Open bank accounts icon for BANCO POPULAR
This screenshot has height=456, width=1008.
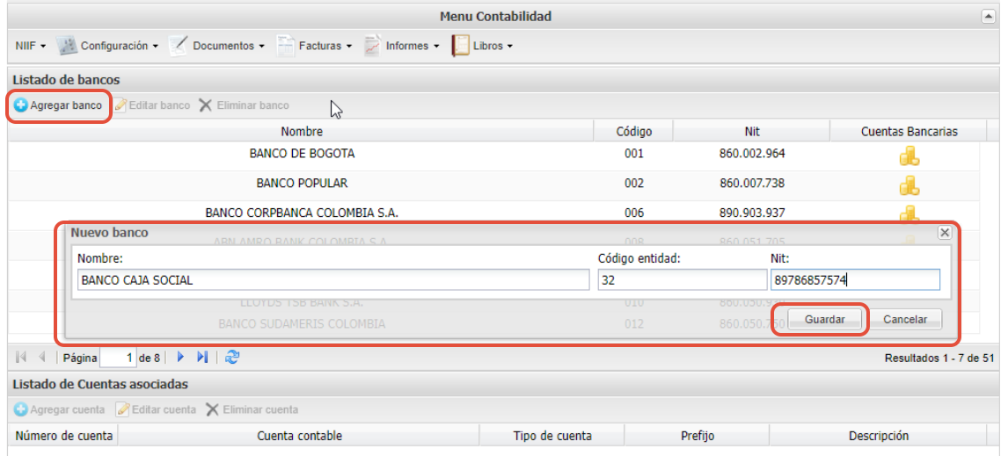click(x=909, y=186)
